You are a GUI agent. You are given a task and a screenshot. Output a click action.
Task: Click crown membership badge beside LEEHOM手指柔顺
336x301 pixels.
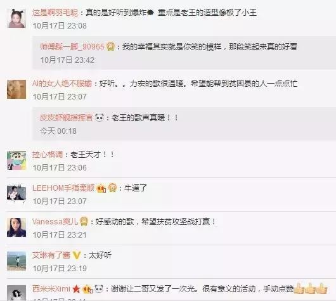[x=112, y=188]
